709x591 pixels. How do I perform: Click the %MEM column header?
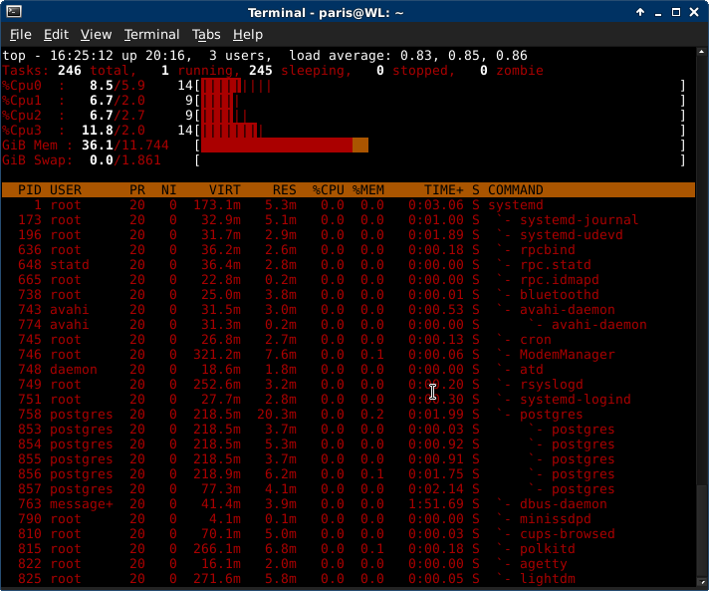[368, 190]
